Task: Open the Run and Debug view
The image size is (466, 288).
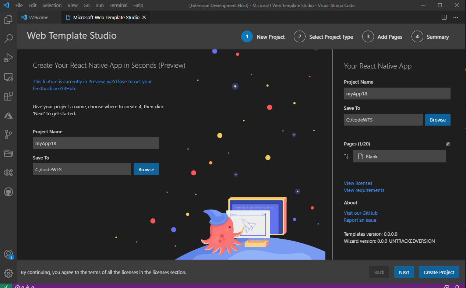Action: [x=8, y=58]
